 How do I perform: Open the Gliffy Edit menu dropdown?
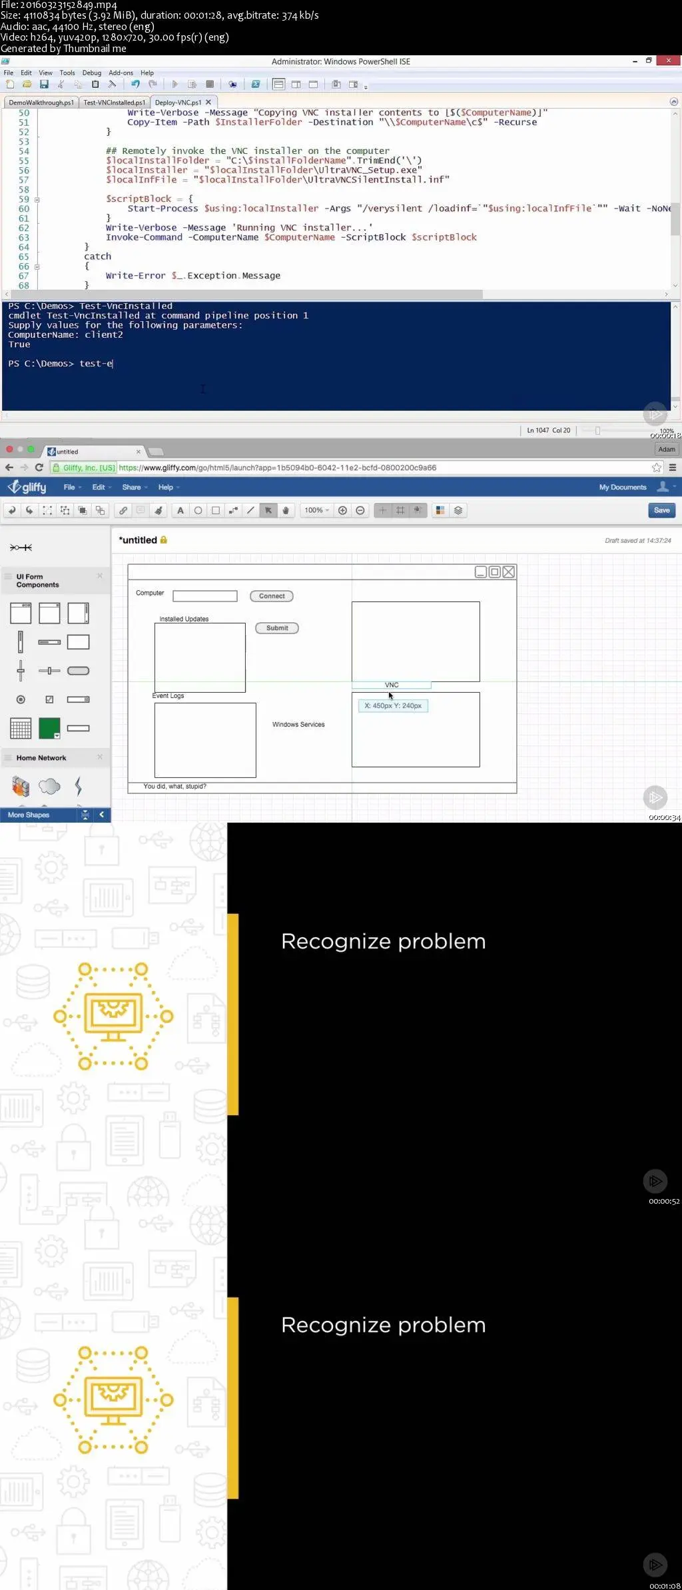click(101, 488)
